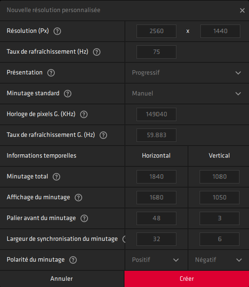
Task: Click help icon for Taux de rafraîchissement G. (Hz)
Action: coord(103,135)
